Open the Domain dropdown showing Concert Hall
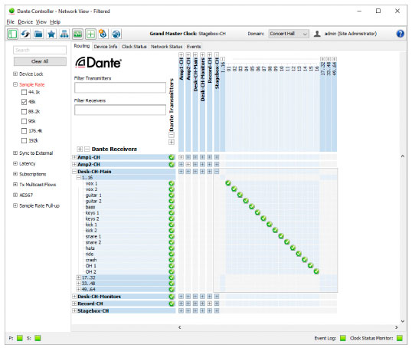The image size is (412, 348). (x=289, y=34)
